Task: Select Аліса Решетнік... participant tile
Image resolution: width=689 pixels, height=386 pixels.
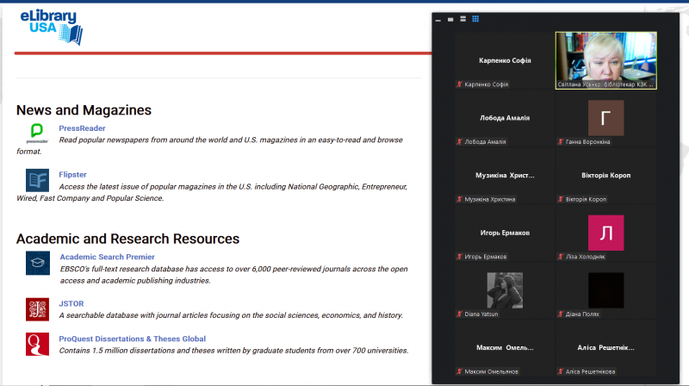Action: [x=606, y=347]
